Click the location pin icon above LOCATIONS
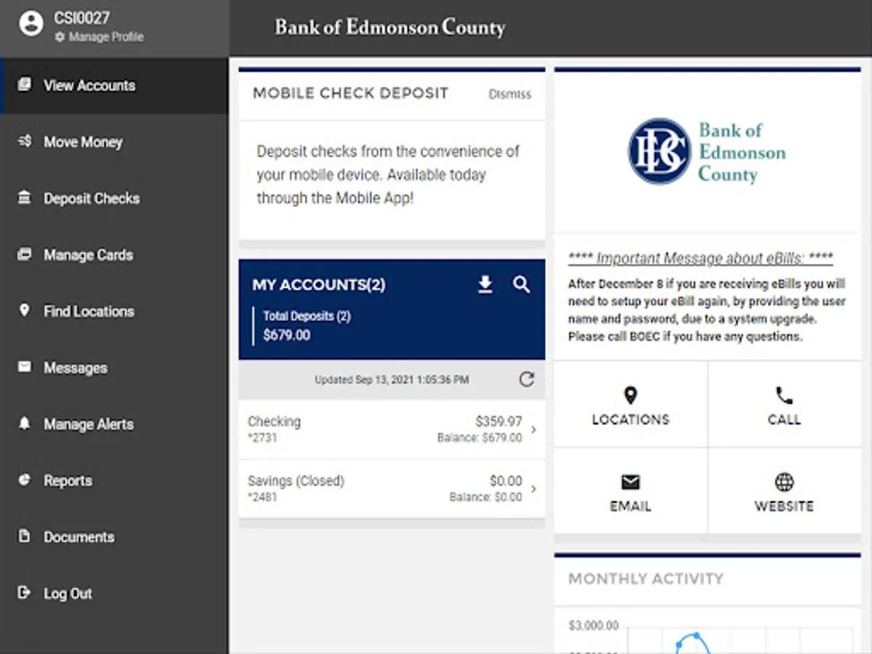 coord(631,395)
